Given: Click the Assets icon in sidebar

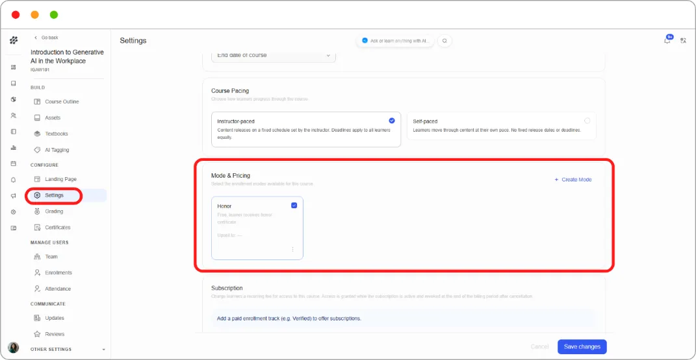Looking at the screenshot, I should tap(37, 118).
